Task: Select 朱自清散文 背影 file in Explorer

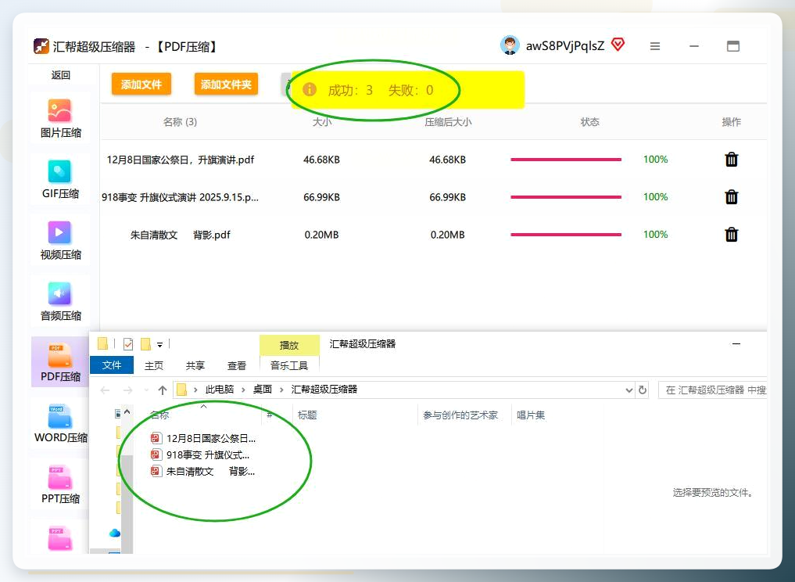Action: [x=202, y=472]
